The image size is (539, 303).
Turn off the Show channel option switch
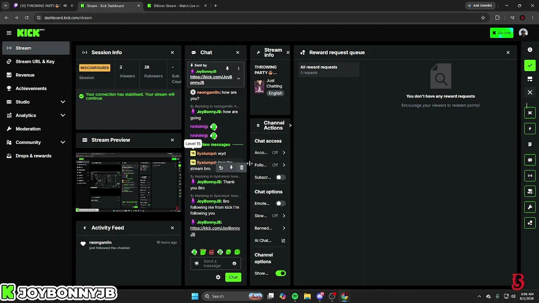[x=280, y=274]
